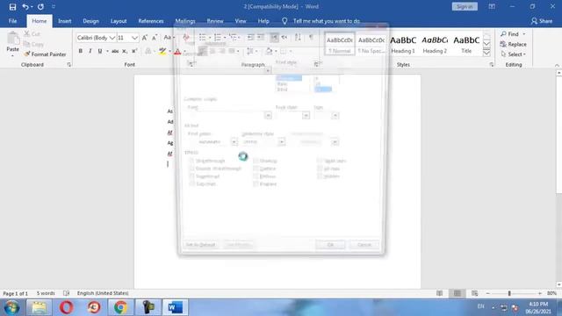Repeat the last action
Image resolution: width=562 pixels, height=316 pixels.
click(40, 7)
